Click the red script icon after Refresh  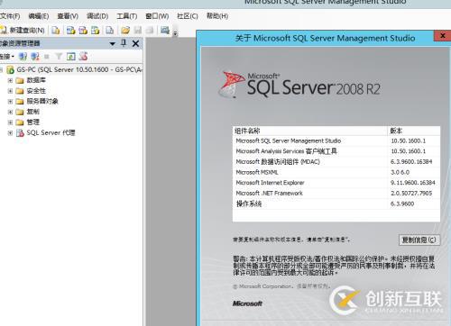pyautogui.click(x=83, y=56)
